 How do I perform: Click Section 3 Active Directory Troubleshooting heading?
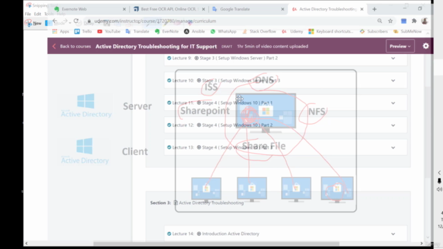[197, 203]
